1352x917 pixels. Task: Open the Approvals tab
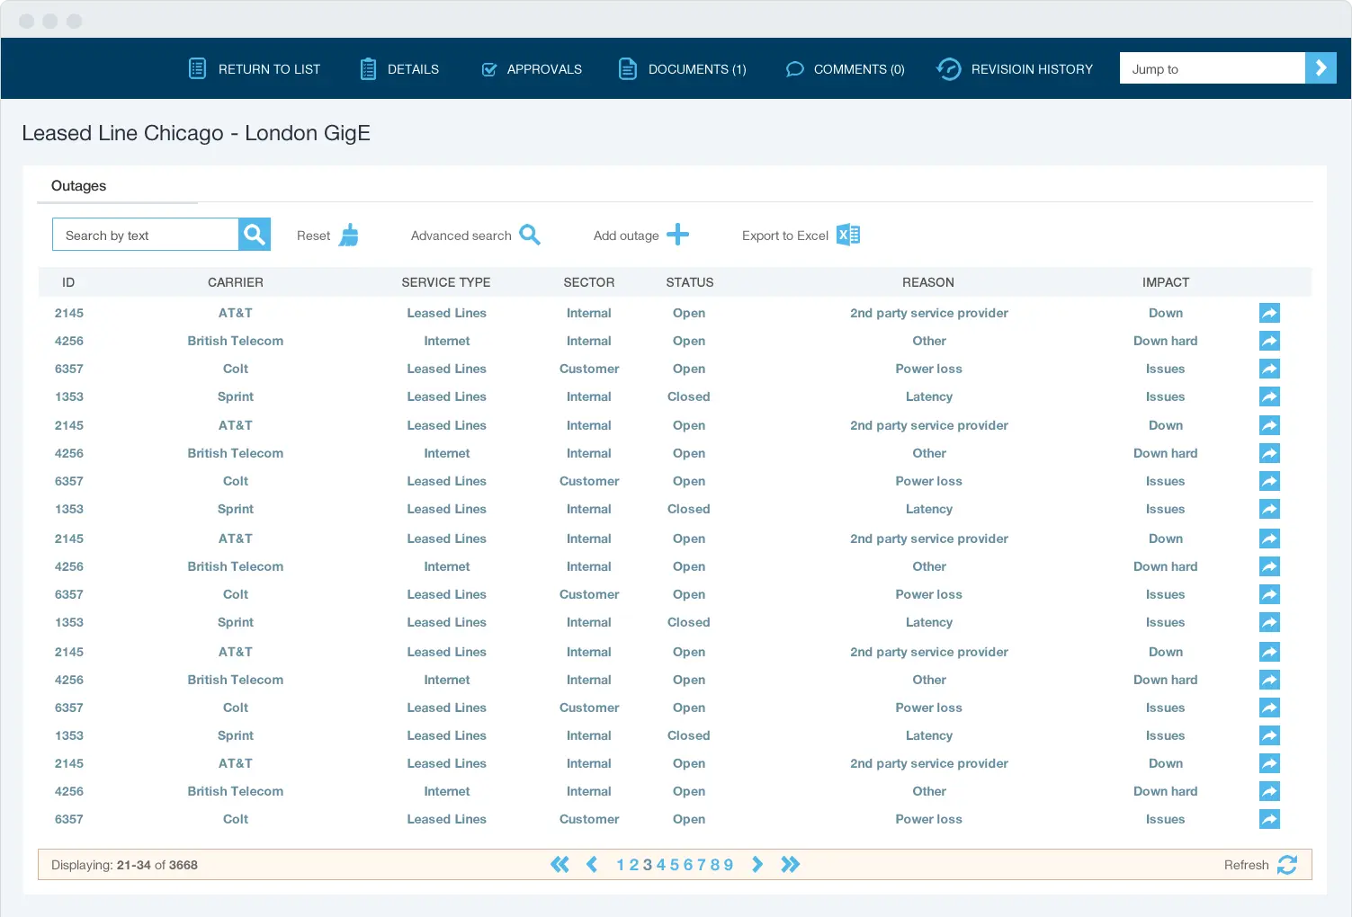[x=532, y=69]
